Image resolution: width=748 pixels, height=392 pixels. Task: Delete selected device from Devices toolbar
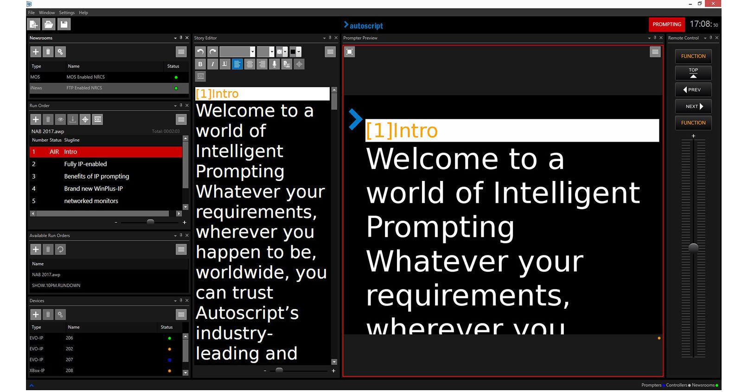48,315
